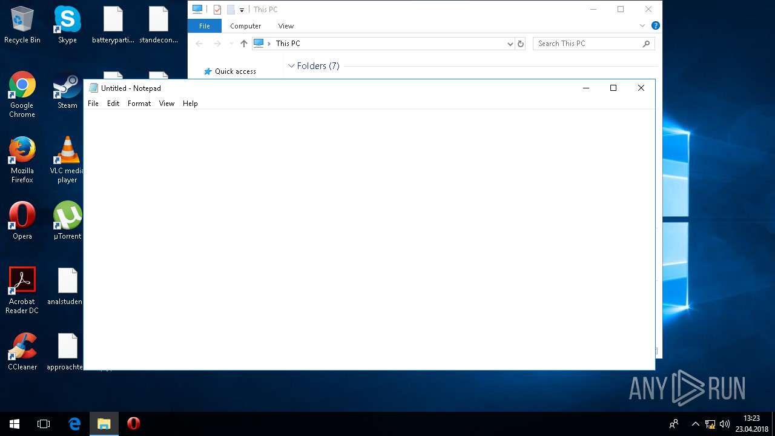Image resolution: width=775 pixels, height=436 pixels.
Task: Open the Acrobat Reader DC shortcut
Action: coord(22,291)
